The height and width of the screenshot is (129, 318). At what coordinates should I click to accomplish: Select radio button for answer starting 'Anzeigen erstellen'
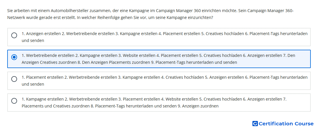[14, 35]
